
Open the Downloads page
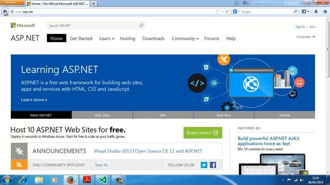[x=154, y=39]
